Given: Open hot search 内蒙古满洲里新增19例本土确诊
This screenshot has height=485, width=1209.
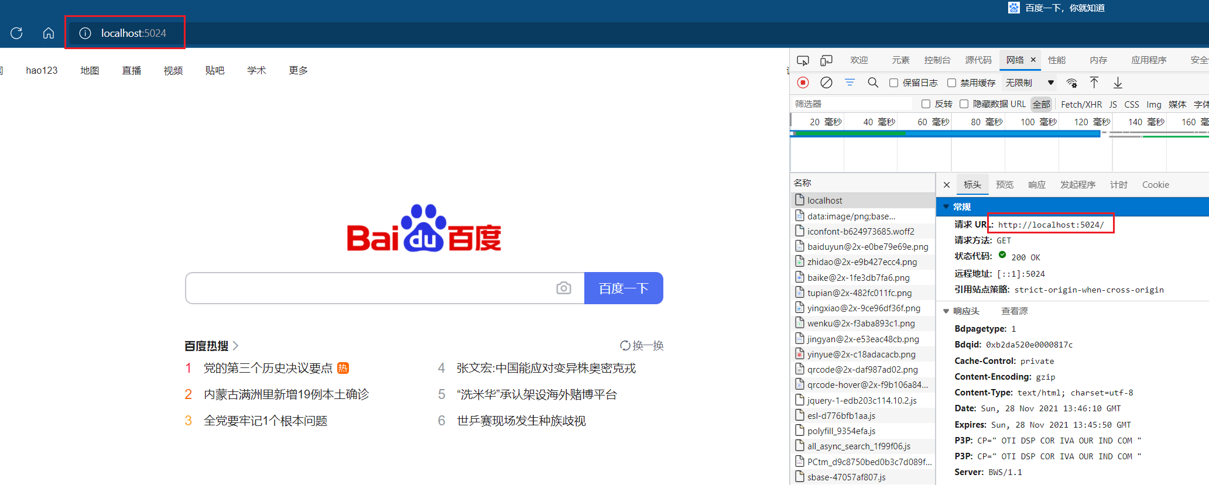Looking at the screenshot, I should pyautogui.click(x=286, y=394).
